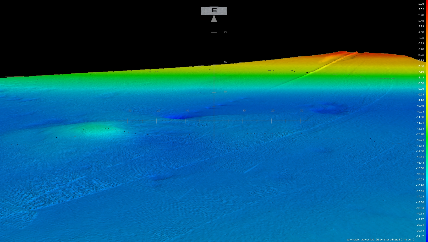
Task: Click the gray compass arrowhead below E
Action: [214, 19]
